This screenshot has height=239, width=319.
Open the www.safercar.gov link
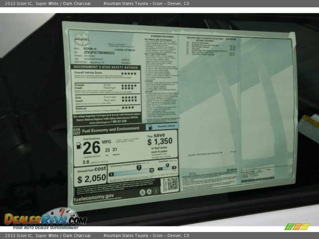pyautogui.click(x=108, y=121)
